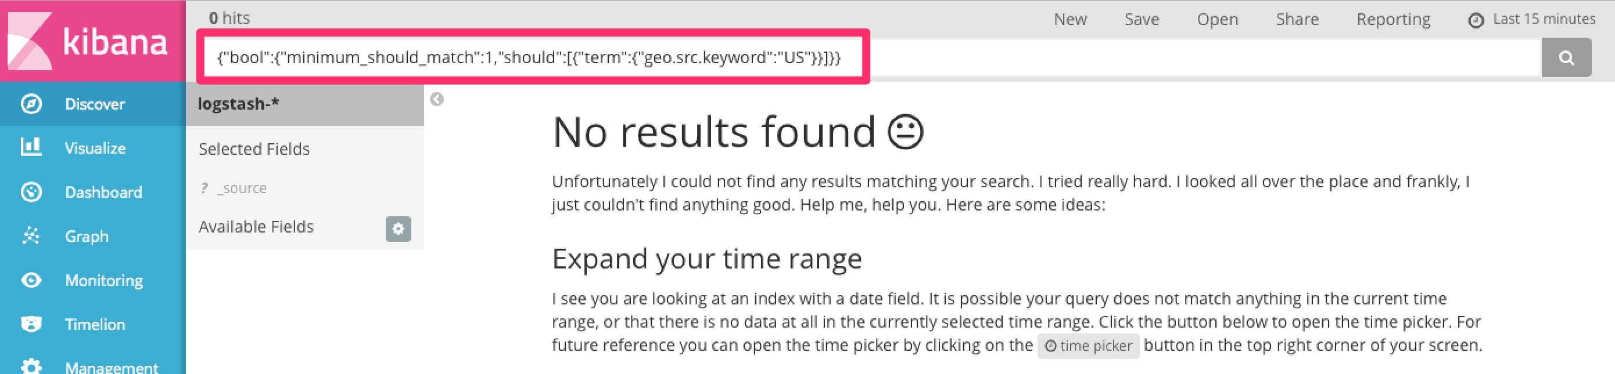Click the Timelion mask icon
1615x374 pixels.
[x=31, y=324]
